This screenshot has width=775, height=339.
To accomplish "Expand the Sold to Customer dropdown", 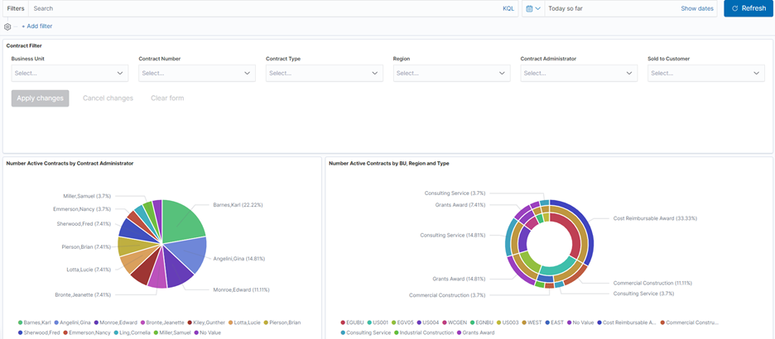I will [x=706, y=73].
